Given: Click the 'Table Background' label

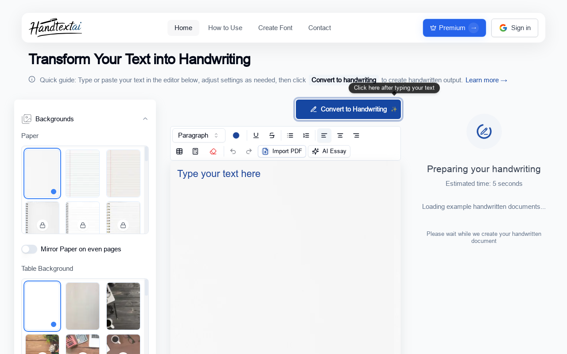Looking at the screenshot, I should pyautogui.click(x=47, y=269).
